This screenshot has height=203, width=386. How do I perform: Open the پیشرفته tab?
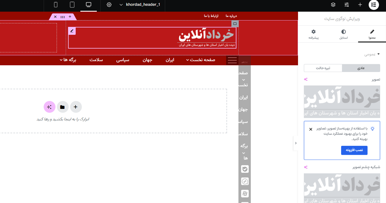[314, 34]
